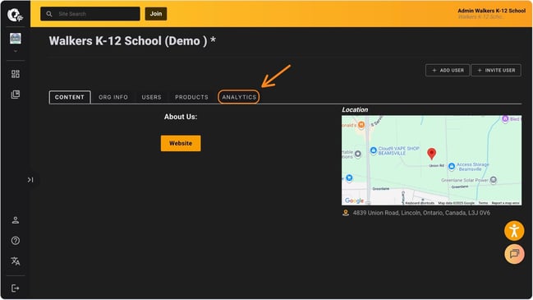Click the red map location pin

pos(431,154)
